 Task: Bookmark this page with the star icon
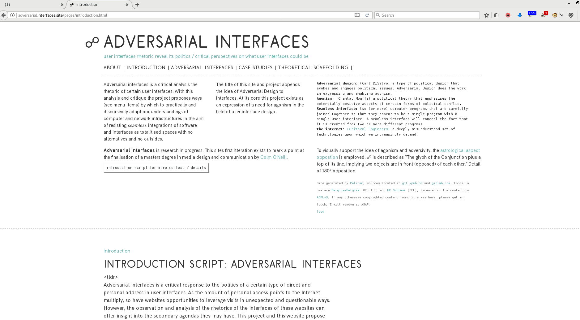click(486, 15)
